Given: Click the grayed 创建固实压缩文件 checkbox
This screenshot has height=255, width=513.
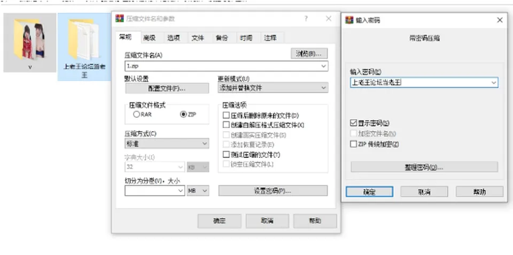Looking at the screenshot, I should click(x=226, y=135).
